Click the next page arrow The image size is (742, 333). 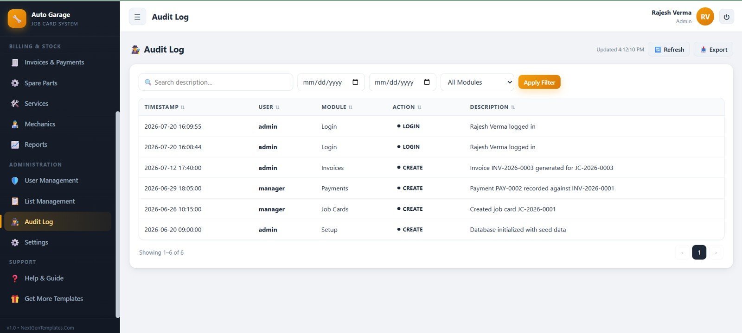pyautogui.click(x=716, y=252)
